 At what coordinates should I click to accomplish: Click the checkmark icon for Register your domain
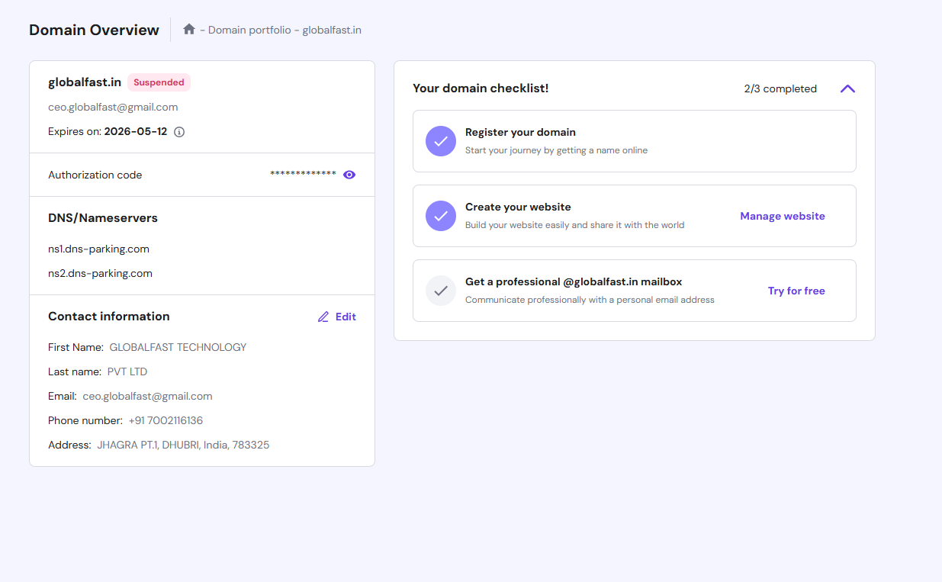tap(440, 141)
